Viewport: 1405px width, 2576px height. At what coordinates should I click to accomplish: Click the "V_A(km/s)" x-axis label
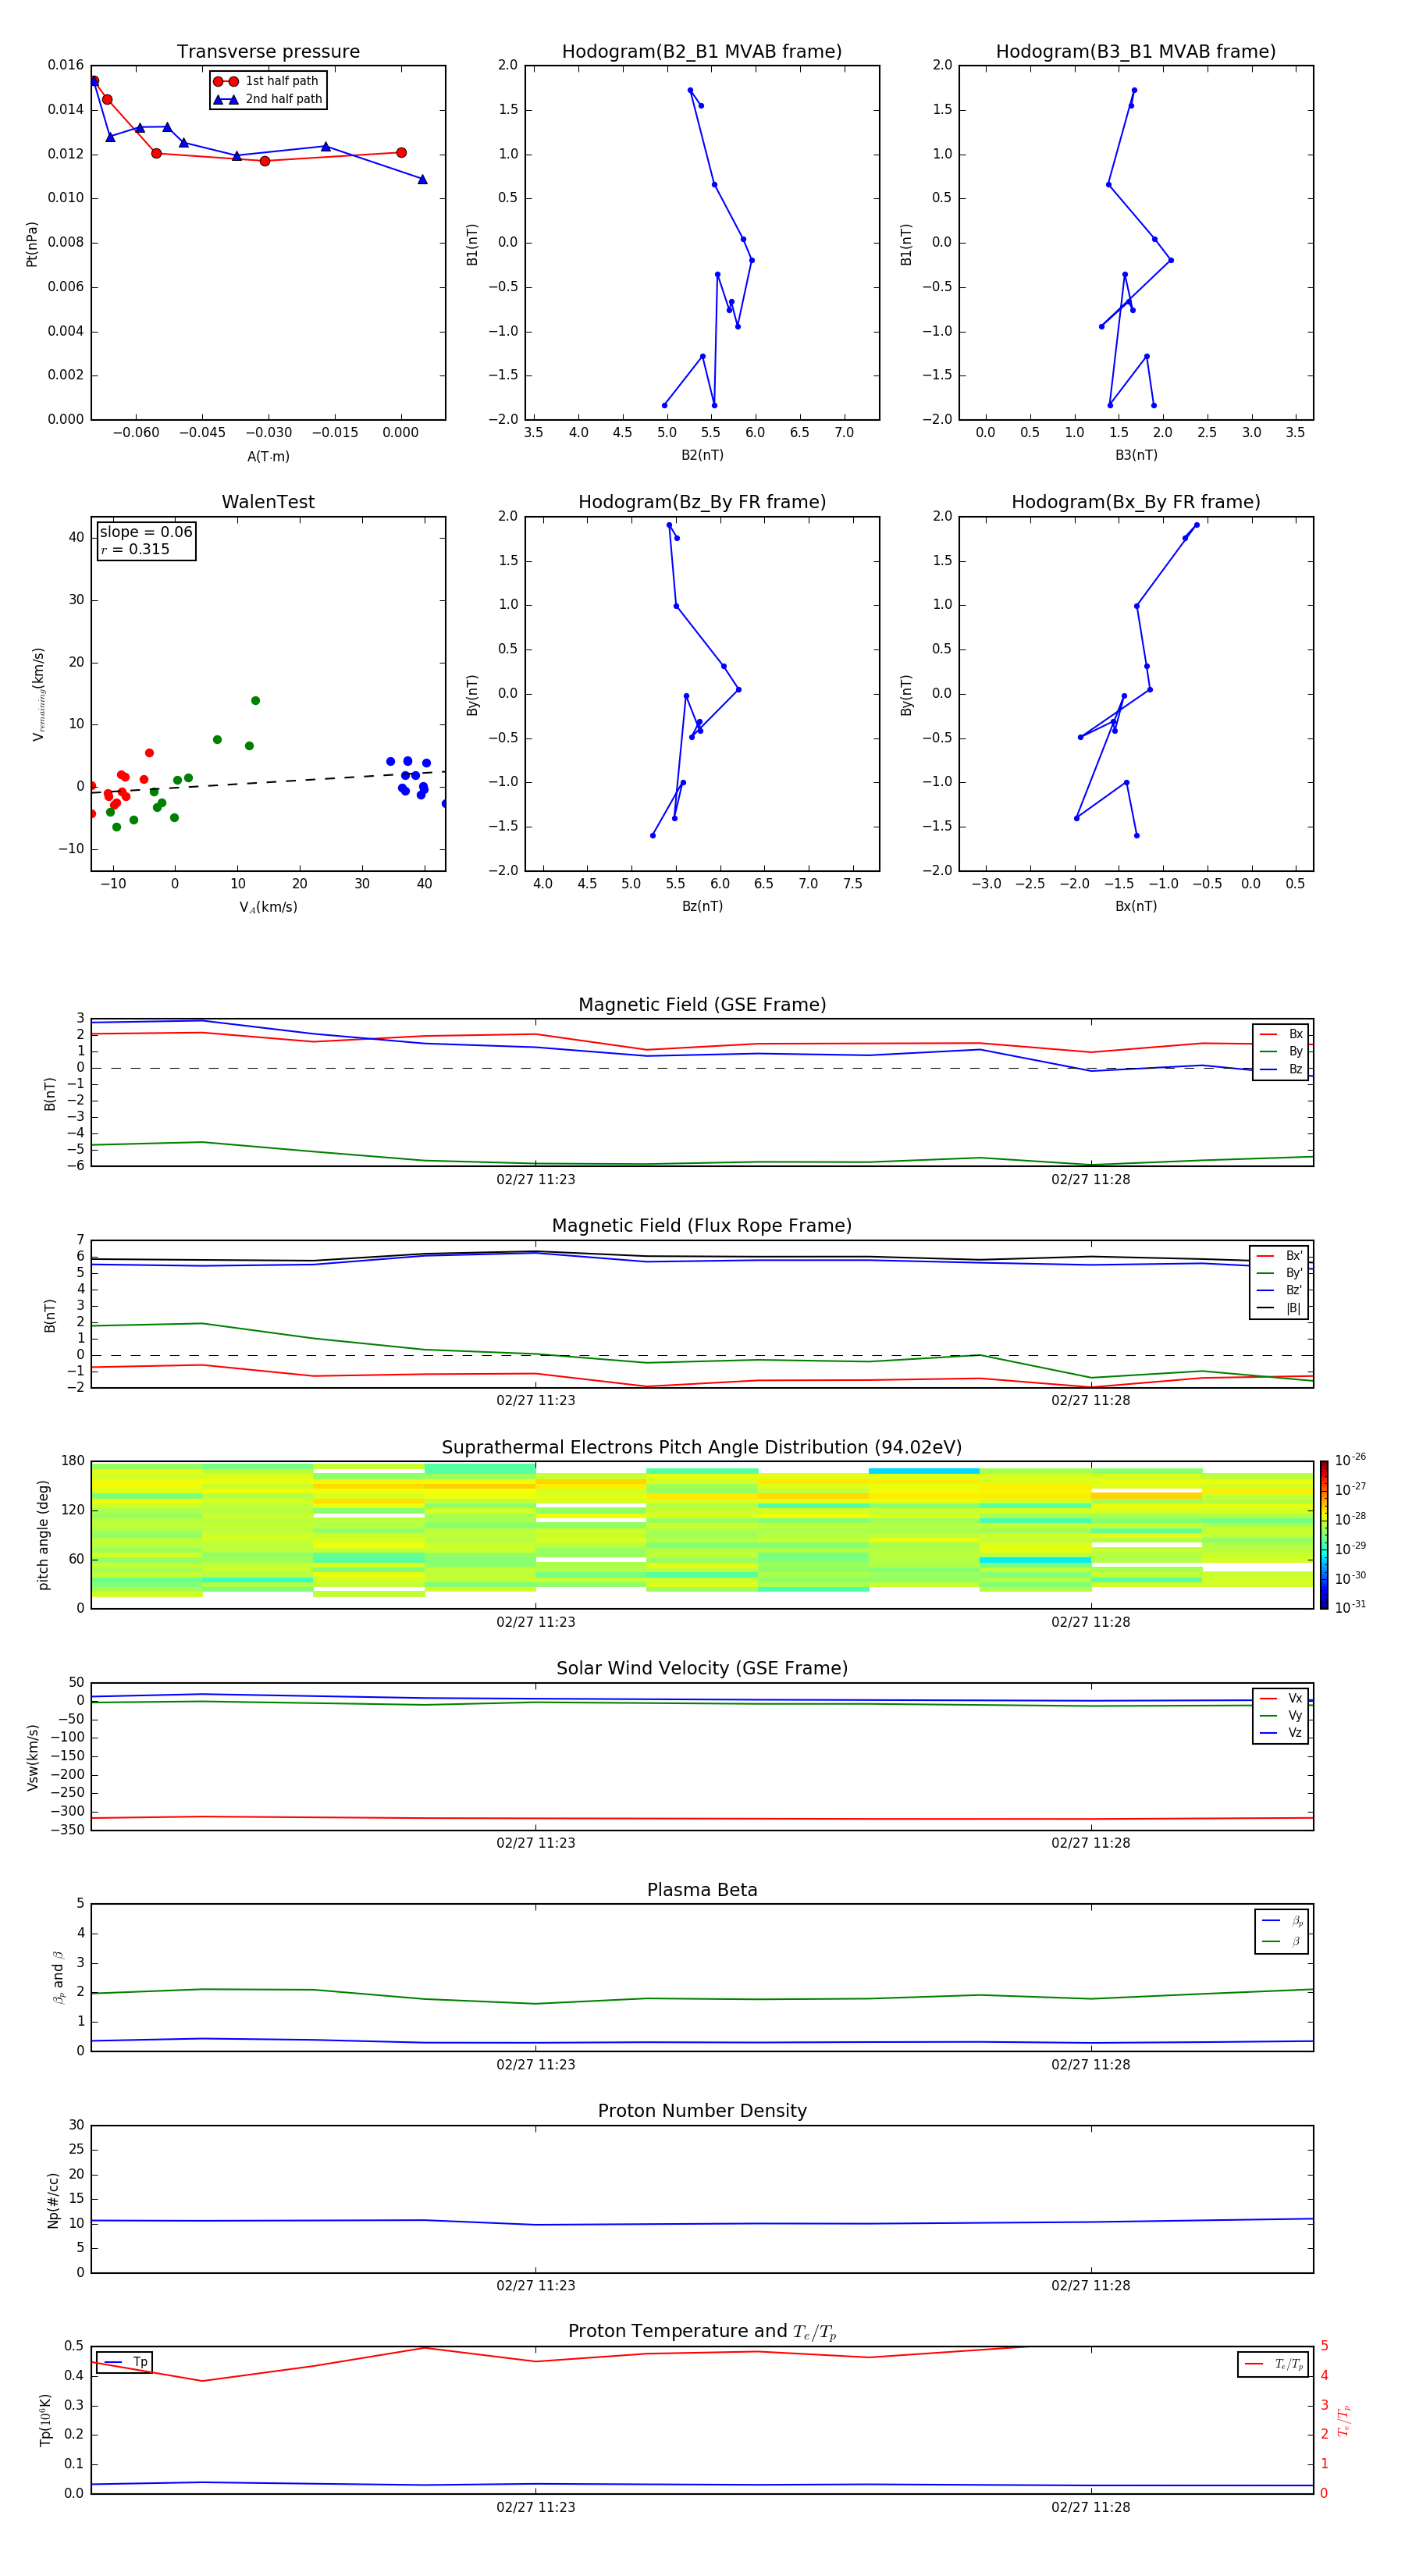tap(268, 907)
